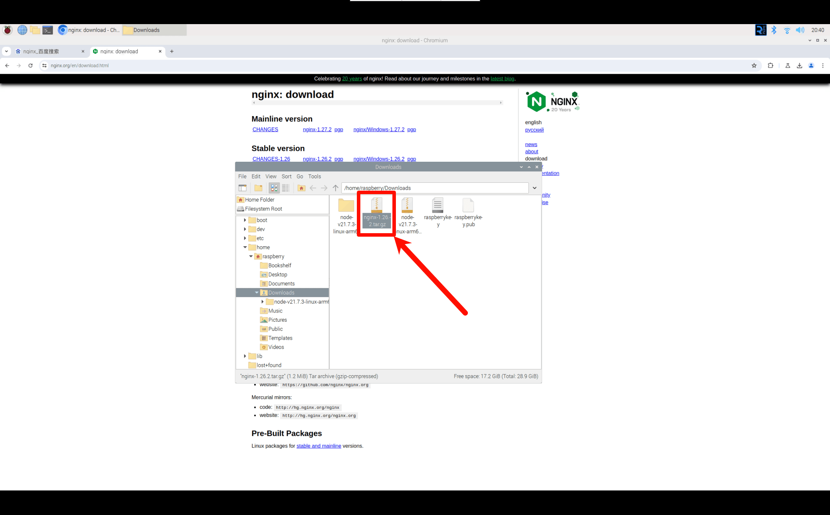Click the horizontal scroll slider under the heading
This screenshot has width=830, height=515.
[377, 103]
